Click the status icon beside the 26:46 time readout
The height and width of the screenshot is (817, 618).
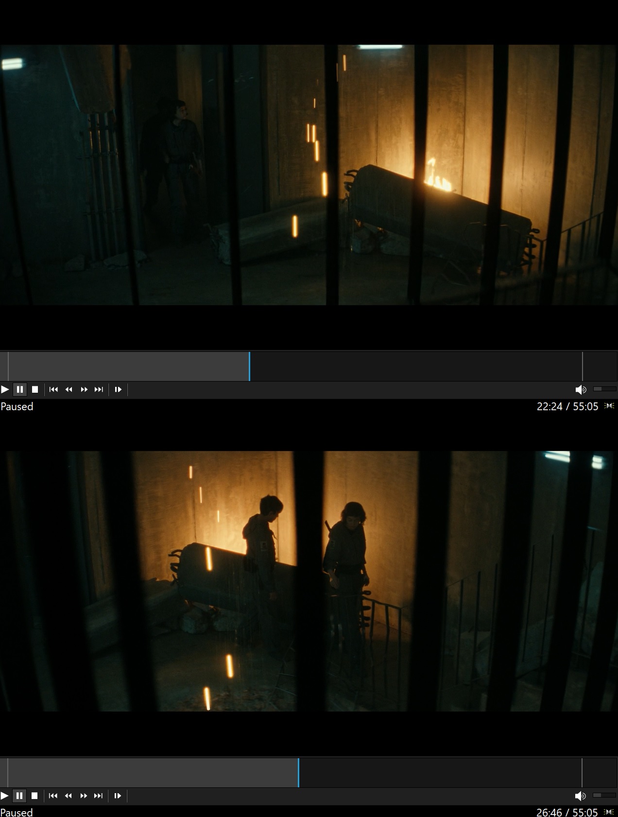[x=609, y=812]
